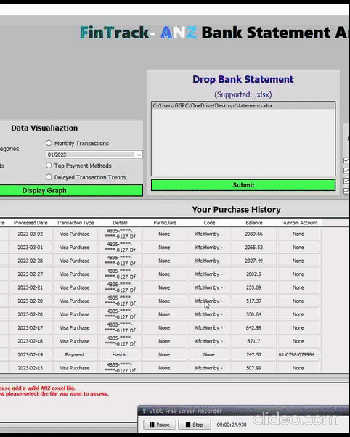350x437 pixels.
Task: Stop the VSDC screen recording
Action: [x=195, y=425]
